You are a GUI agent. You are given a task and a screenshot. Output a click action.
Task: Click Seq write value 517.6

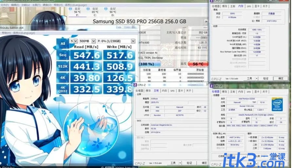point(119,55)
